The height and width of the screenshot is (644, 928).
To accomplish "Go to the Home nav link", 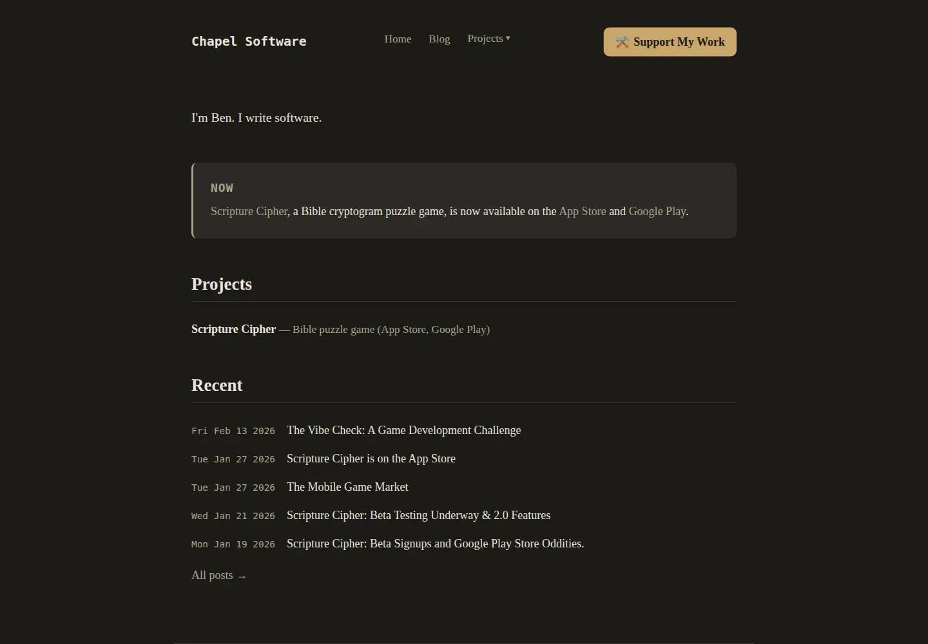I will tap(398, 39).
